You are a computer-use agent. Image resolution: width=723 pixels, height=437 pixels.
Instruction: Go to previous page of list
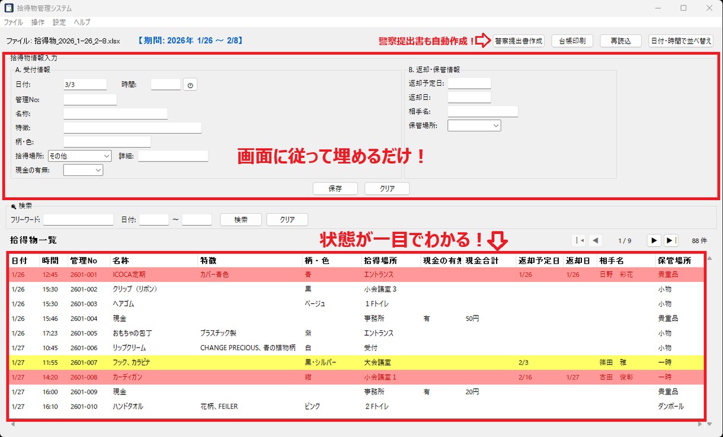point(596,240)
